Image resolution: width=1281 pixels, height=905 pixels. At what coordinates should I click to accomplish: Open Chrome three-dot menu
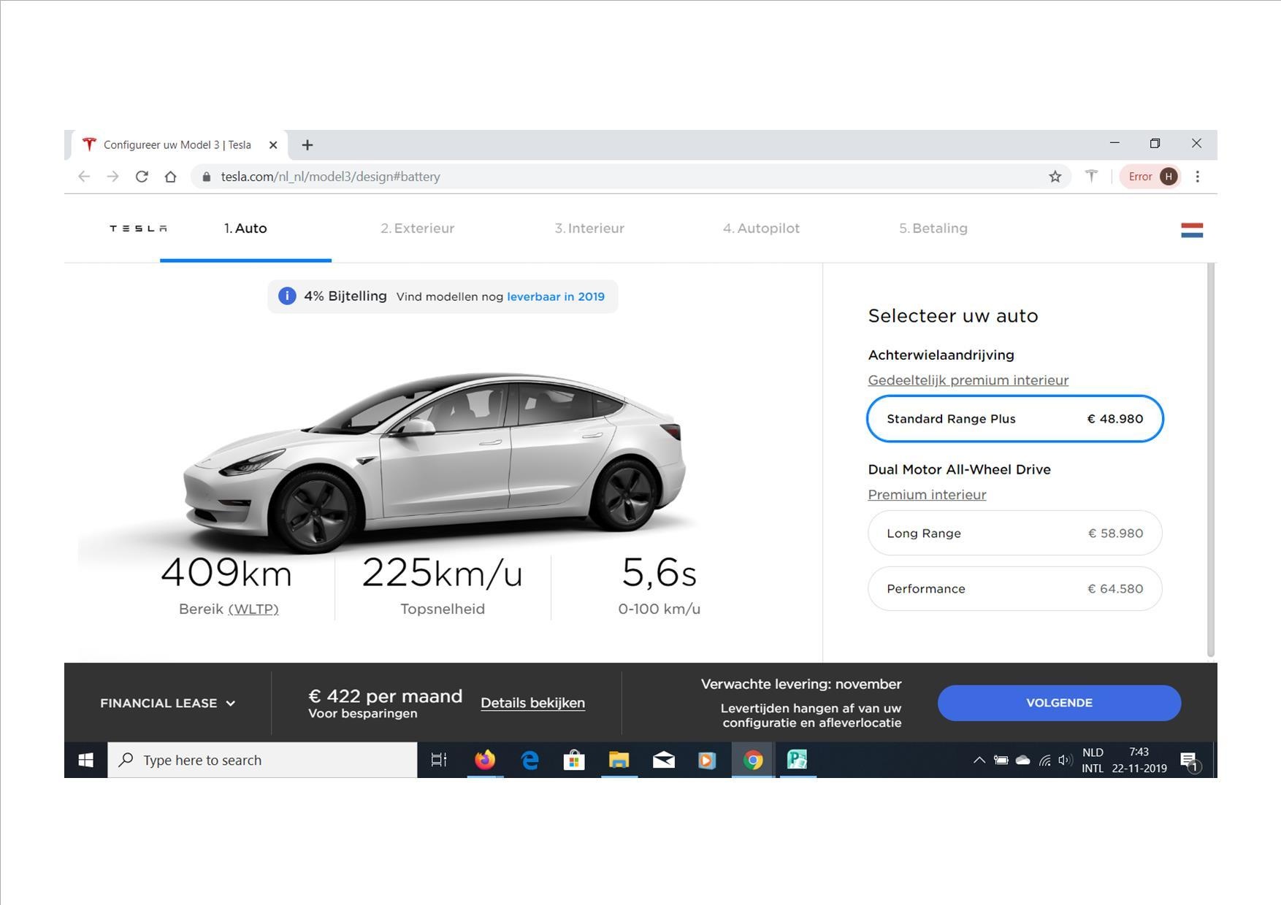(1197, 177)
